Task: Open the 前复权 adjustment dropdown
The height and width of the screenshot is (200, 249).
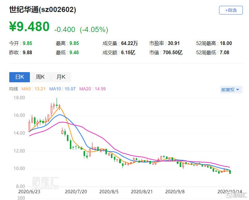Action: pyautogui.click(x=231, y=90)
